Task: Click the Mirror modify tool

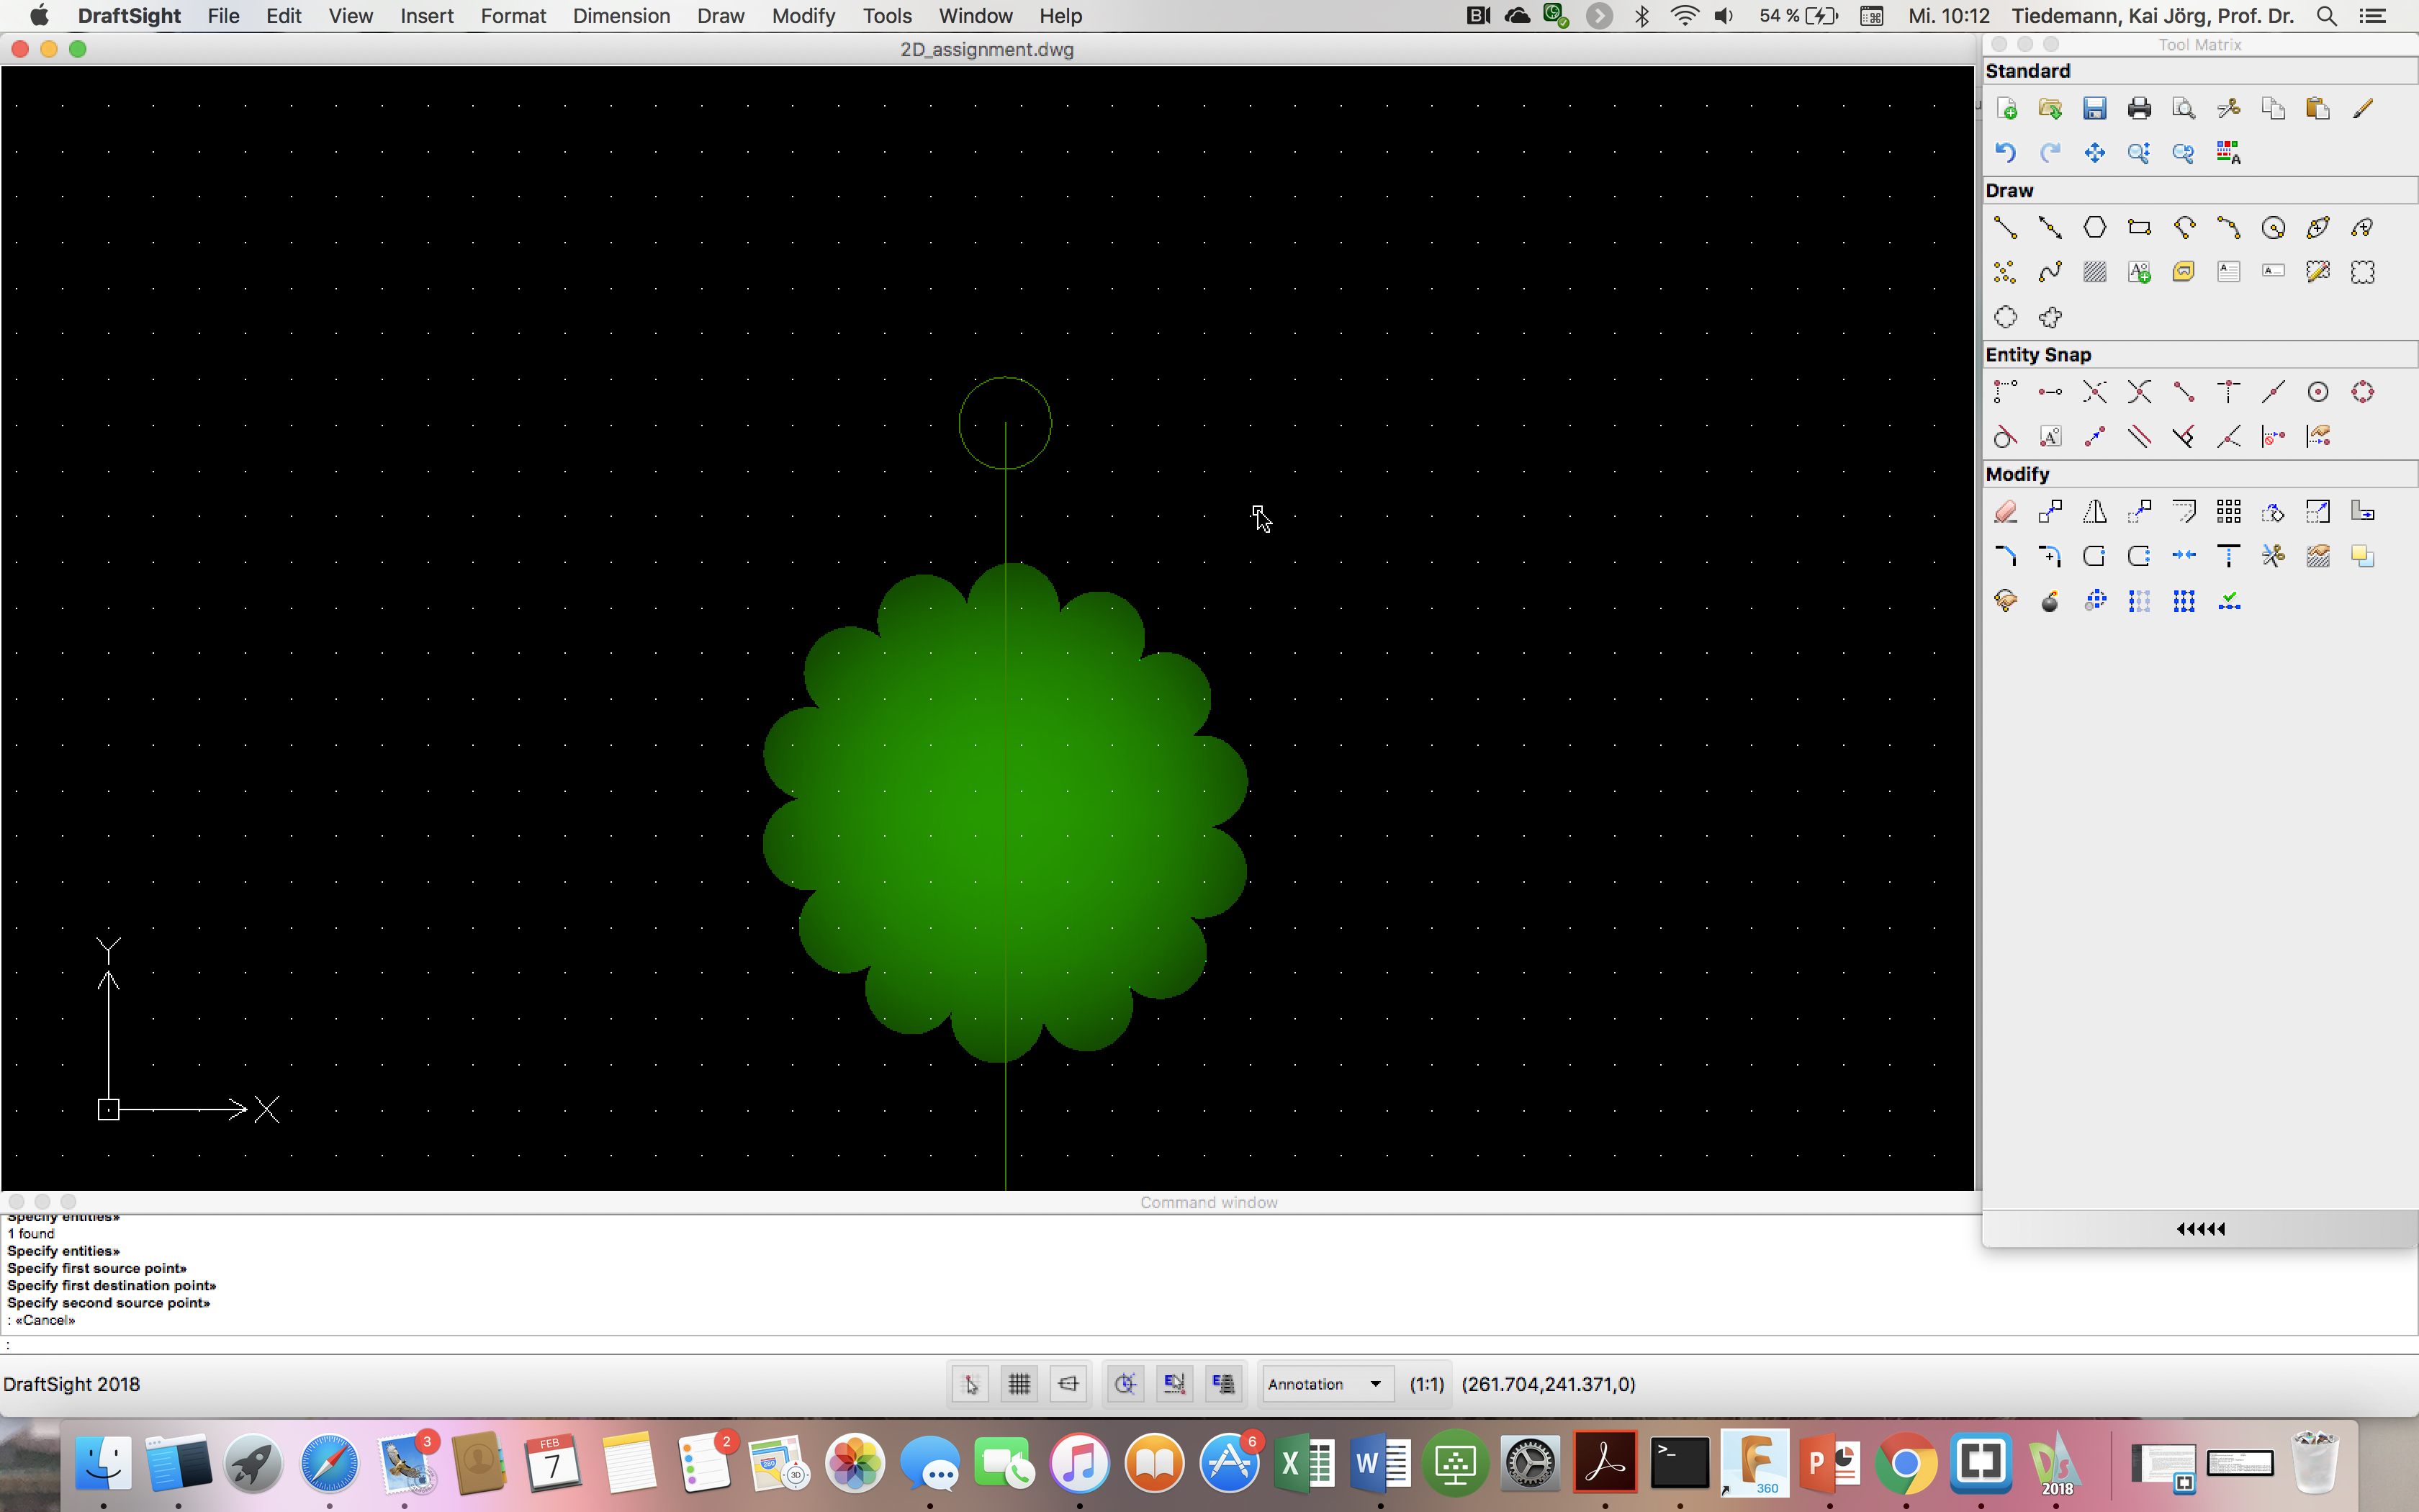Action: click(2094, 512)
